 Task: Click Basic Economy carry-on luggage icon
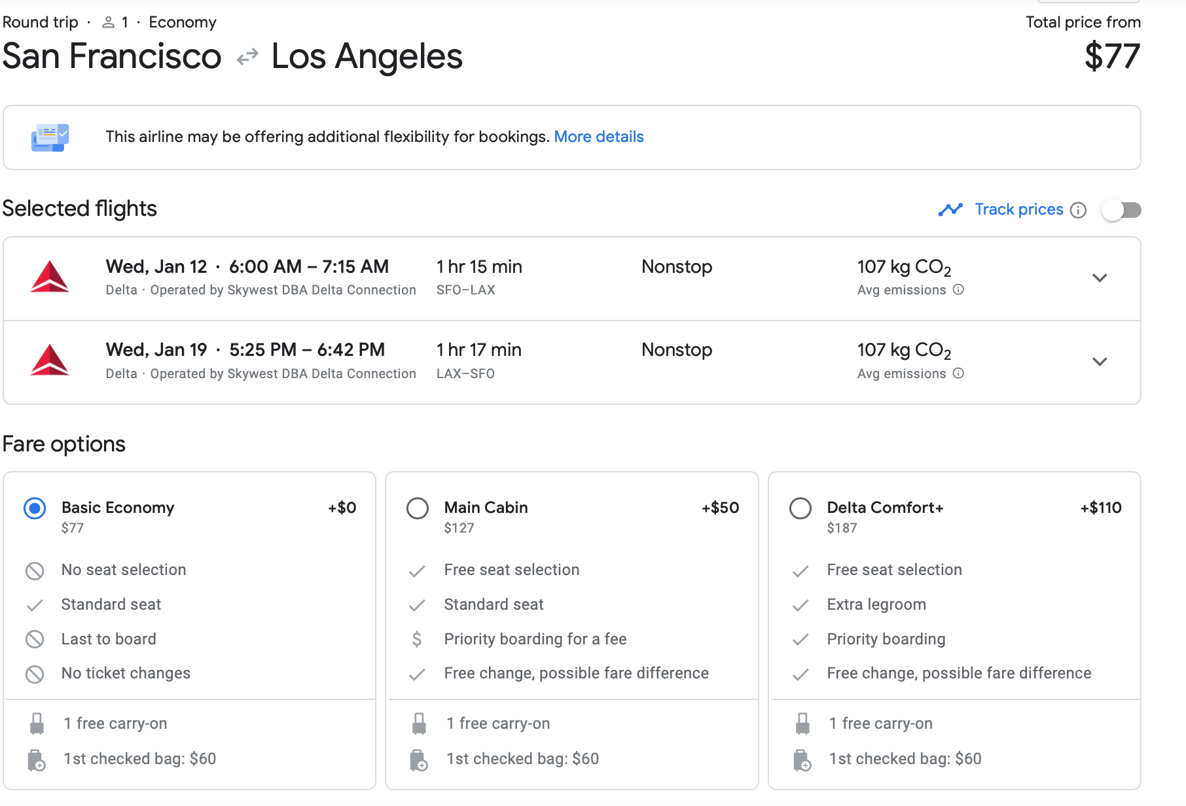[x=37, y=724]
